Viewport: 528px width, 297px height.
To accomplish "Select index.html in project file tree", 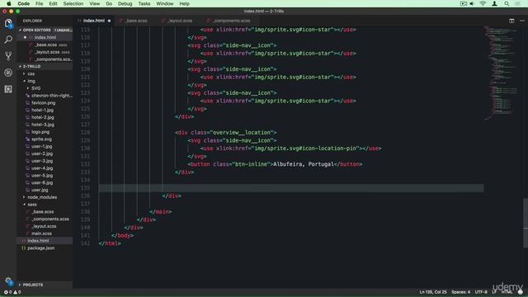I will [x=38, y=241].
